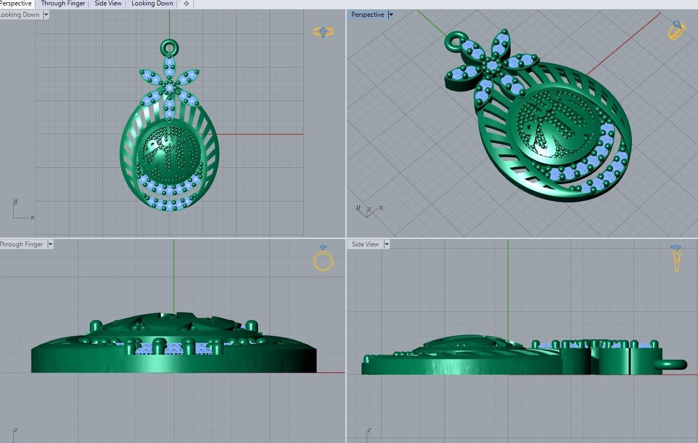The height and width of the screenshot is (443, 698).
Task: Select the pendant bail loop in Looking Down view
Action: [x=169, y=47]
